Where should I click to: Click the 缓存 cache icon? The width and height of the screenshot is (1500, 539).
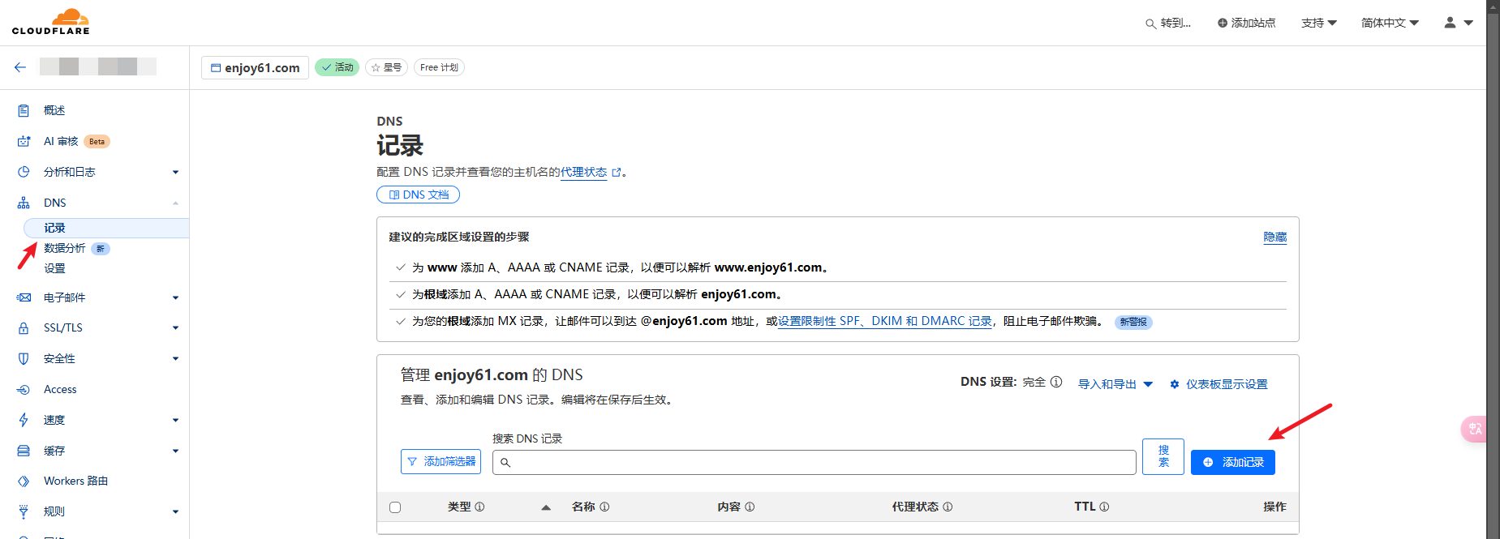(24, 451)
